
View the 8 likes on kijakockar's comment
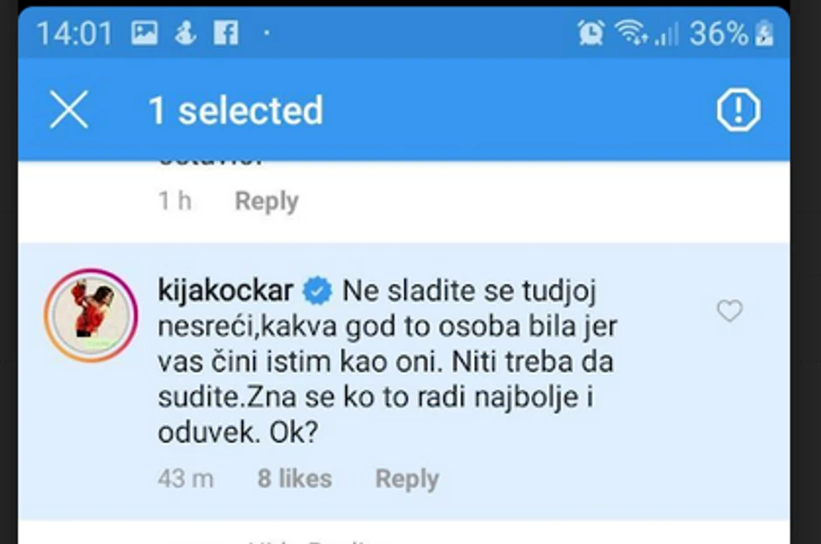pyautogui.click(x=294, y=479)
